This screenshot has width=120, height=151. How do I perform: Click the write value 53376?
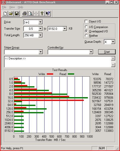pos(97,79)
